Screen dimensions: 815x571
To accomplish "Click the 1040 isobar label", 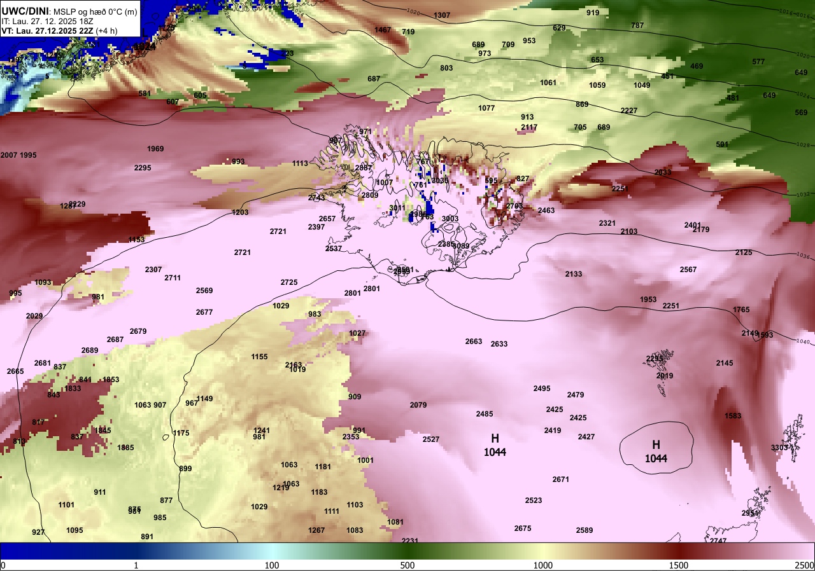I will pyautogui.click(x=804, y=342).
